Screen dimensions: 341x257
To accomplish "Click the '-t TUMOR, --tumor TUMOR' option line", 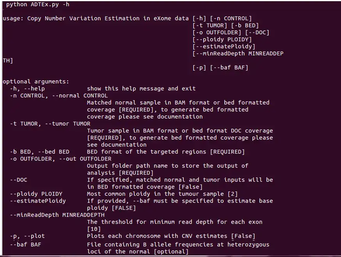I will [50, 124].
